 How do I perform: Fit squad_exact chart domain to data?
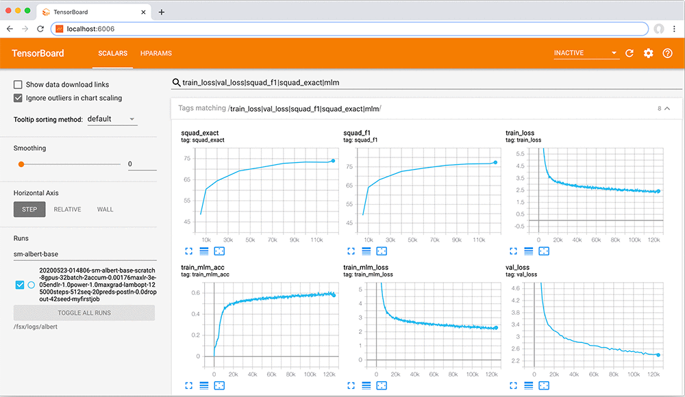(219, 251)
